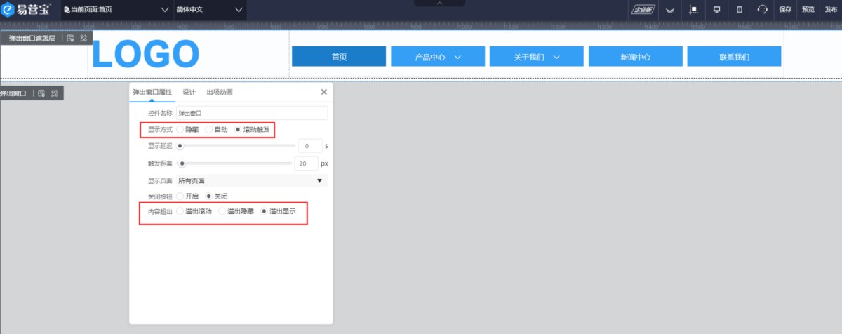This screenshot has width=842, height=334.
Task: Click the 触发距离 slider handle
Action: click(x=182, y=163)
